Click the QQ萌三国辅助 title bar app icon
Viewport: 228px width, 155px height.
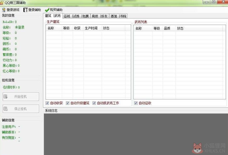(x=2, y=3)
